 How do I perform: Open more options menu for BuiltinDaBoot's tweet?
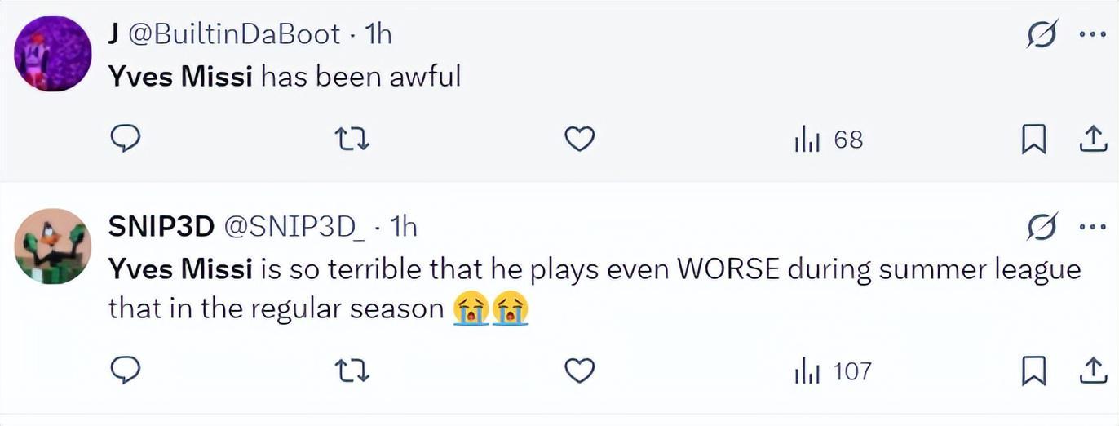pyautogui.click(x=1092, y=34)
